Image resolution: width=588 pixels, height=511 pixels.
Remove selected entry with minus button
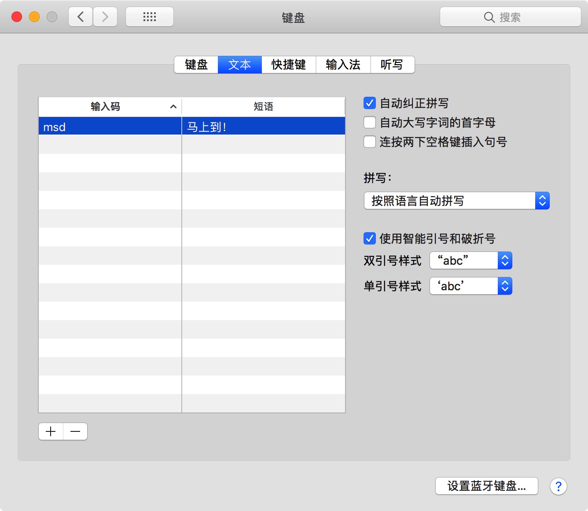[x=75, y=431]
